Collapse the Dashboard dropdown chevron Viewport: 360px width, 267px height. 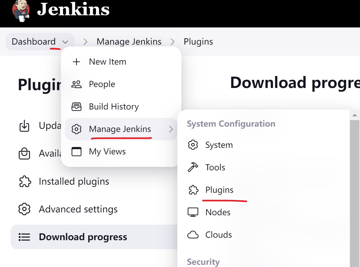[x=65, y=42]
